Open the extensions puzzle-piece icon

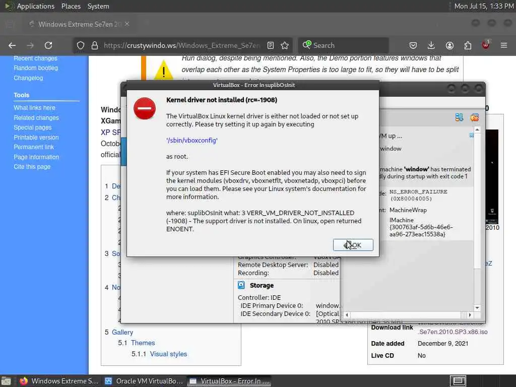click(x=468, y=45)
